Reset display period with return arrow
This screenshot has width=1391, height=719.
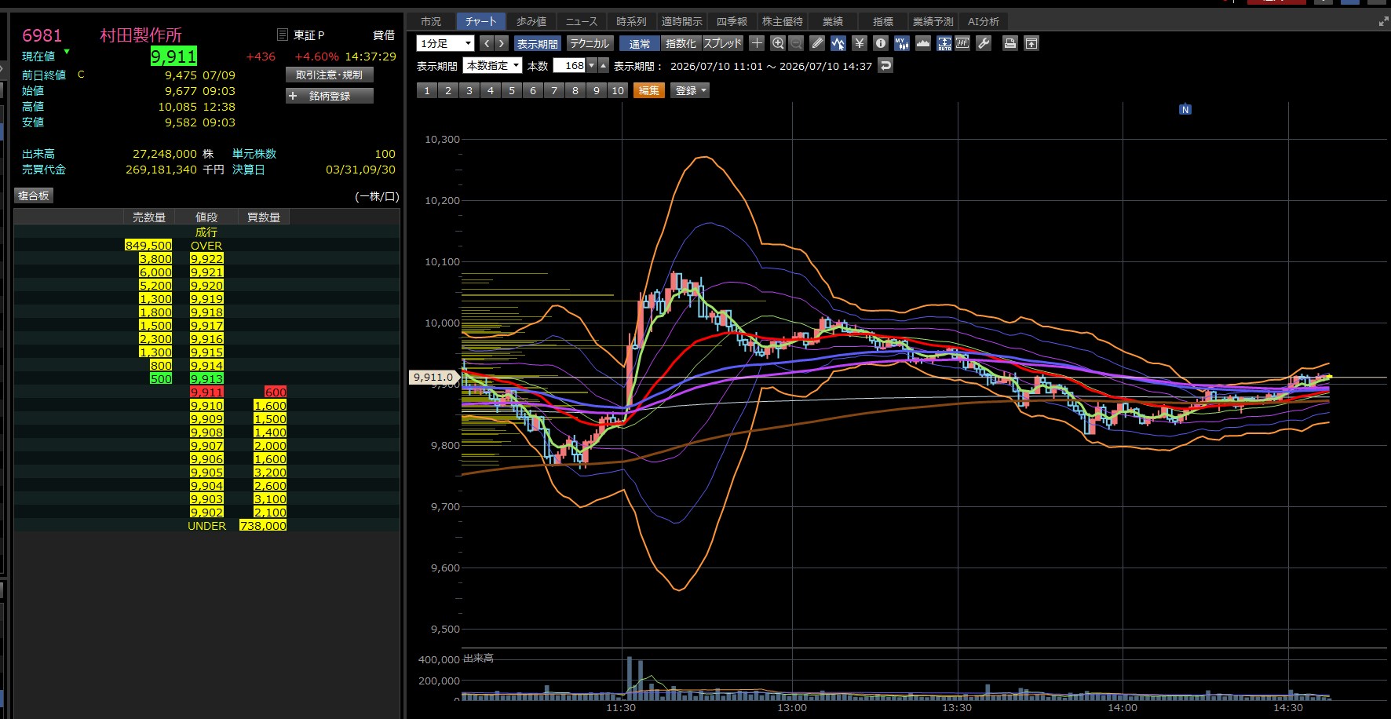885,66
